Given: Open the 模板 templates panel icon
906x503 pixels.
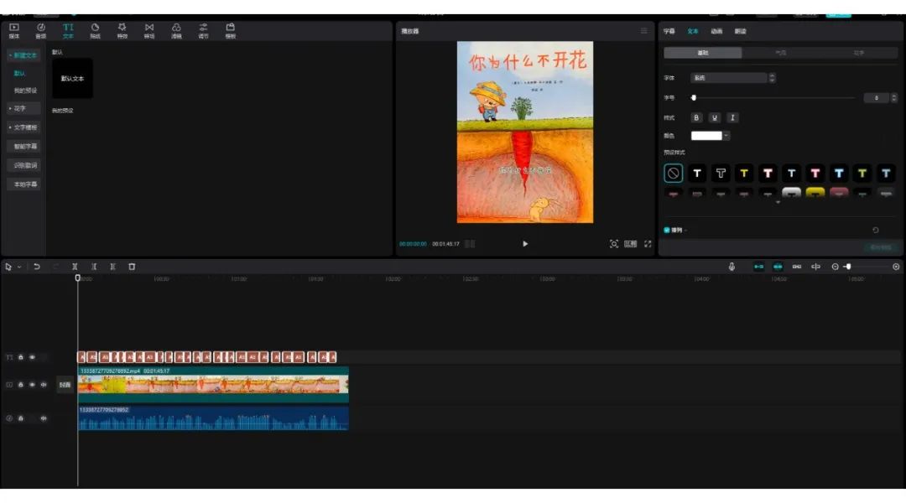Looking at the screenshot, I should (x=231, y=30).
